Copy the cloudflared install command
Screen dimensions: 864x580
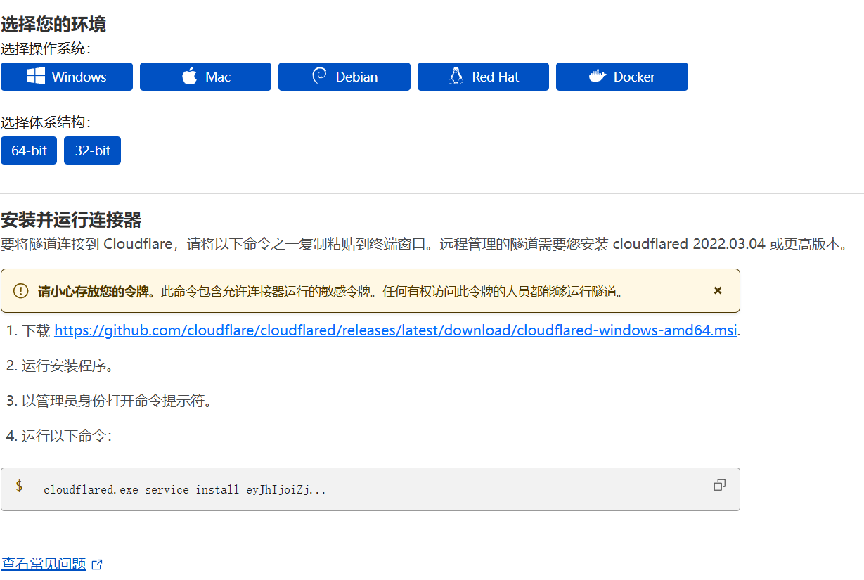[719, 485]
